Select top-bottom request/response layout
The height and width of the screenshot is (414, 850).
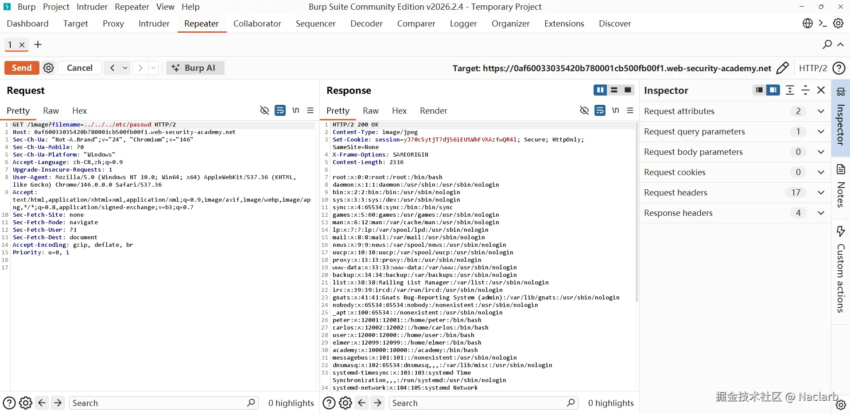point(614,90)
